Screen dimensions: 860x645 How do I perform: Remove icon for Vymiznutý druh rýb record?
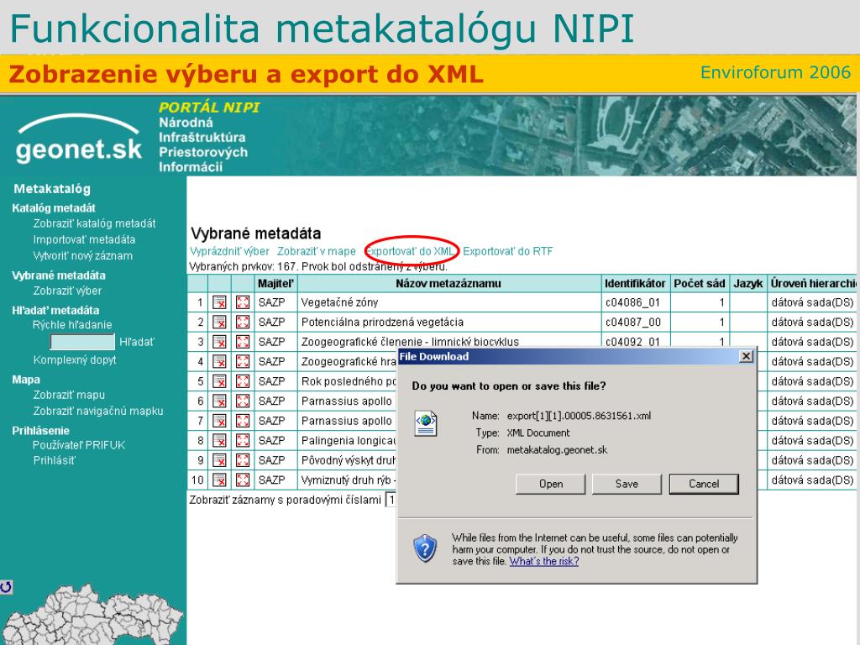pos(219,480)
